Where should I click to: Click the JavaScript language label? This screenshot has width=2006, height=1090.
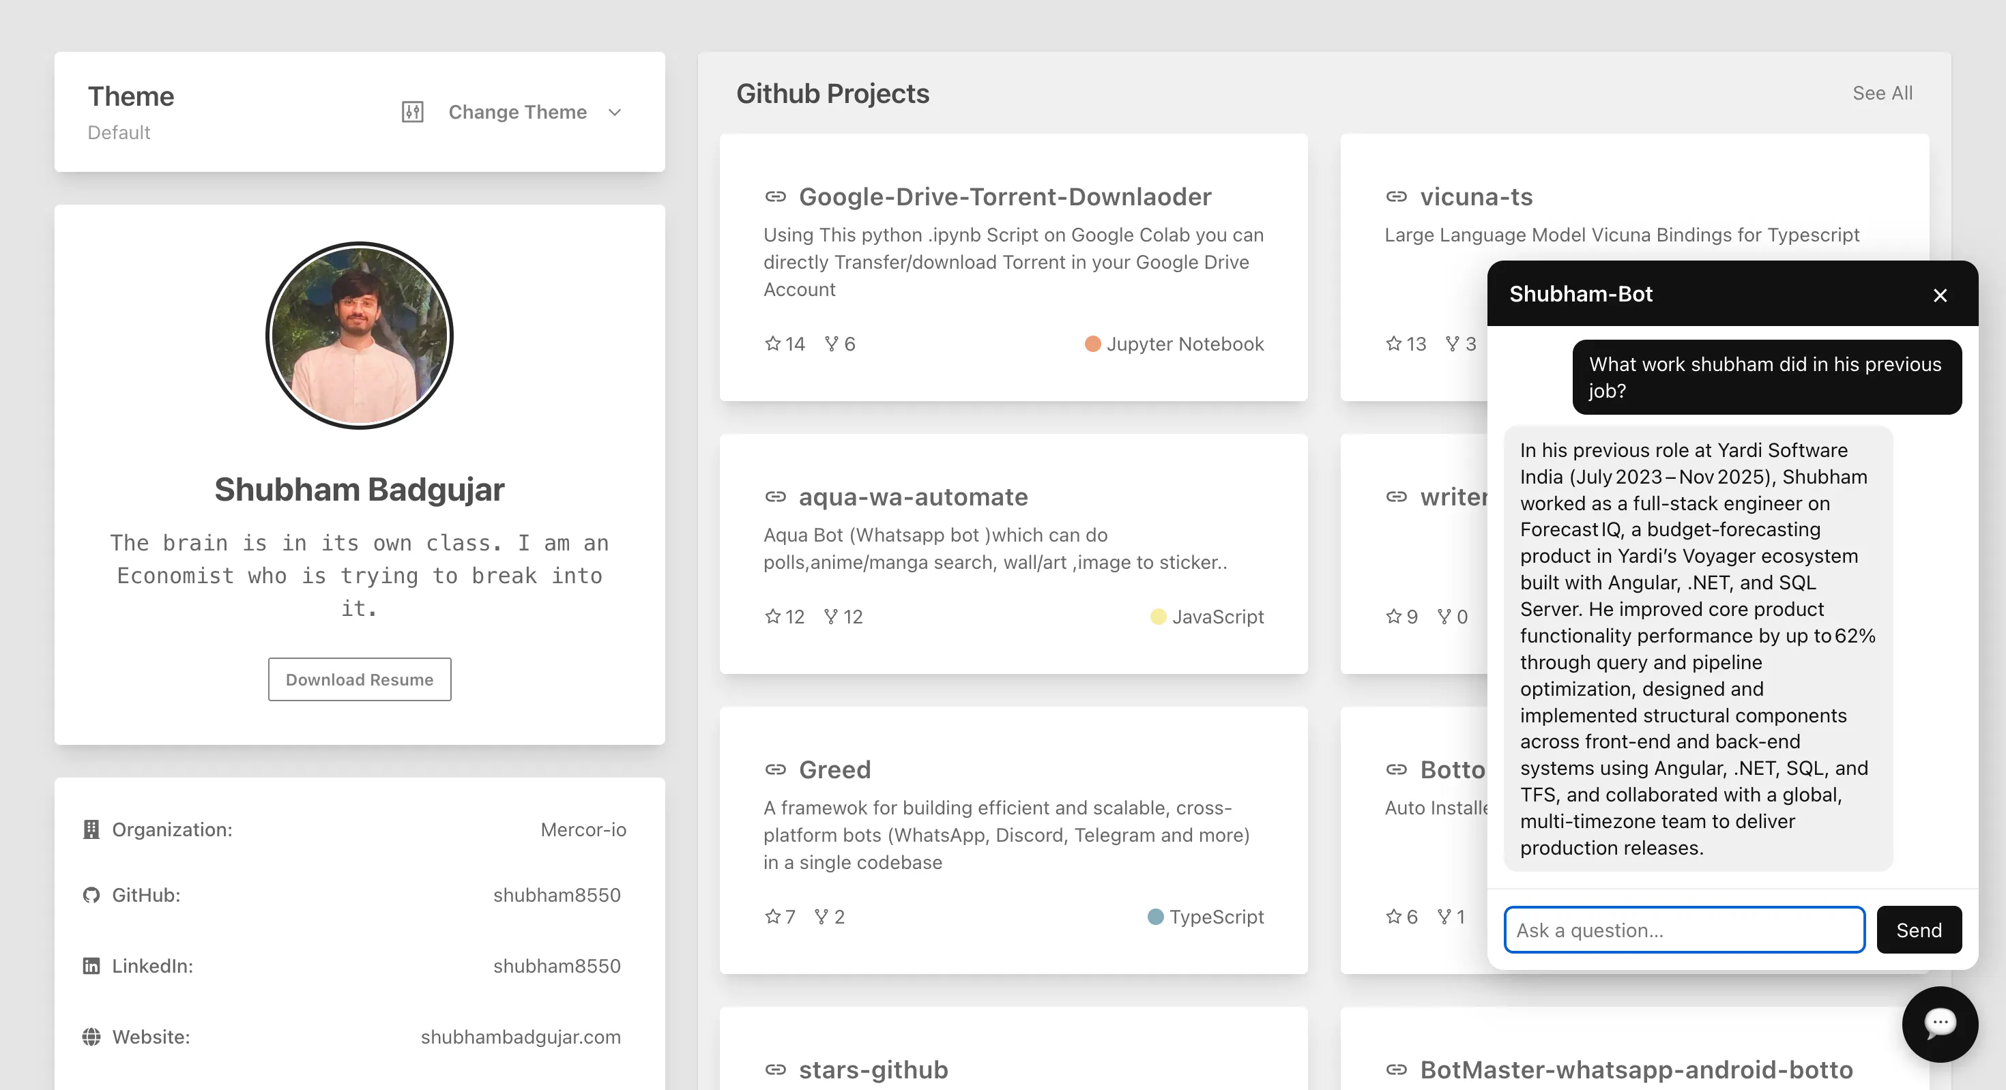coord(1218,616)
